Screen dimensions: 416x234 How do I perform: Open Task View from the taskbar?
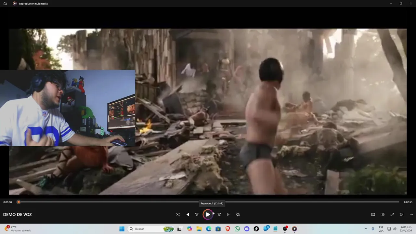coord(179,229)
